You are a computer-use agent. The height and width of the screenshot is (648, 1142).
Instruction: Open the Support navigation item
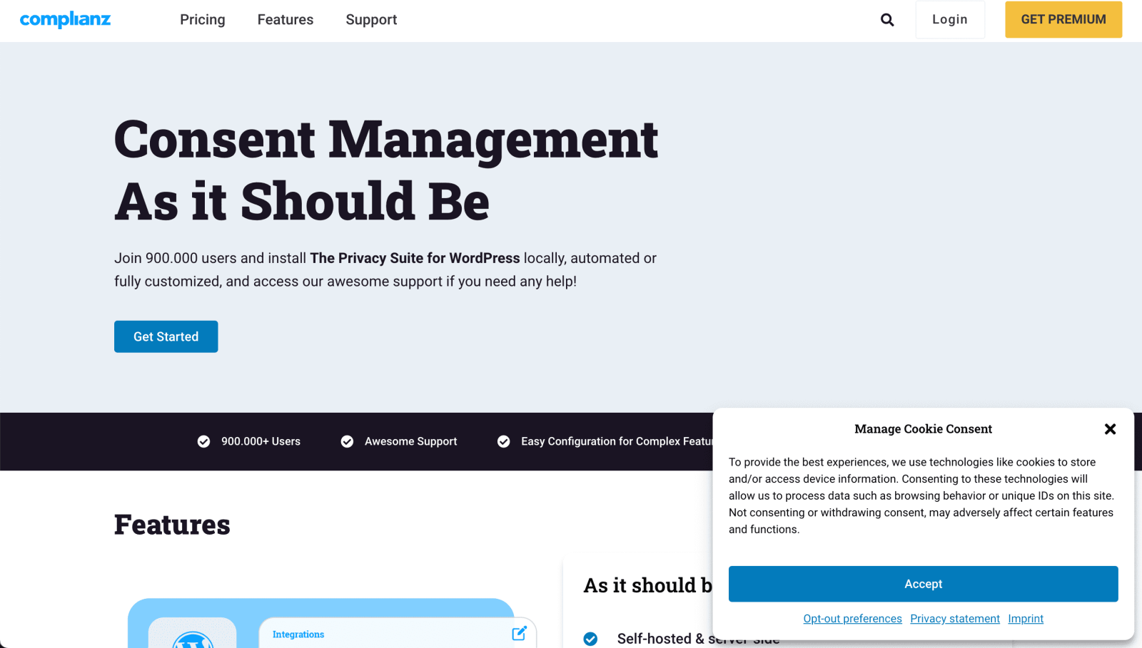[371, 20]
